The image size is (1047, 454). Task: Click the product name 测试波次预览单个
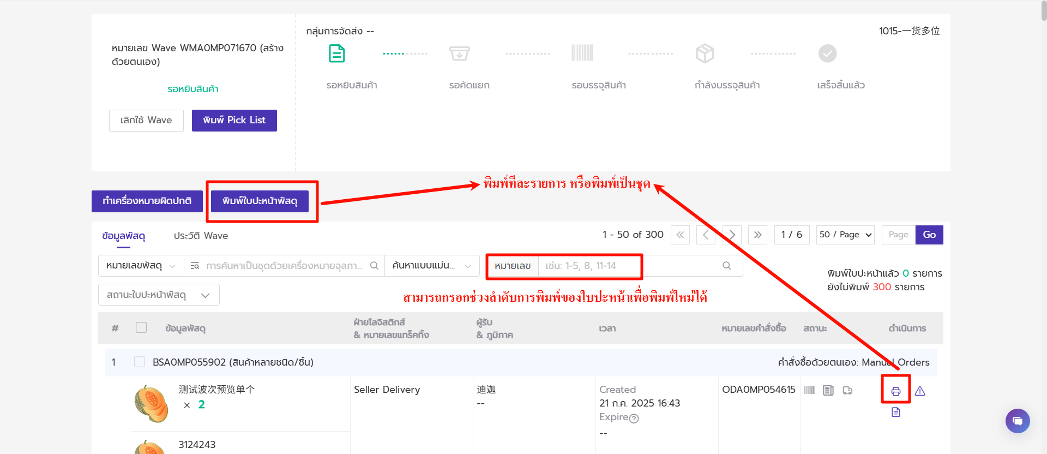(x=216, y=390)
